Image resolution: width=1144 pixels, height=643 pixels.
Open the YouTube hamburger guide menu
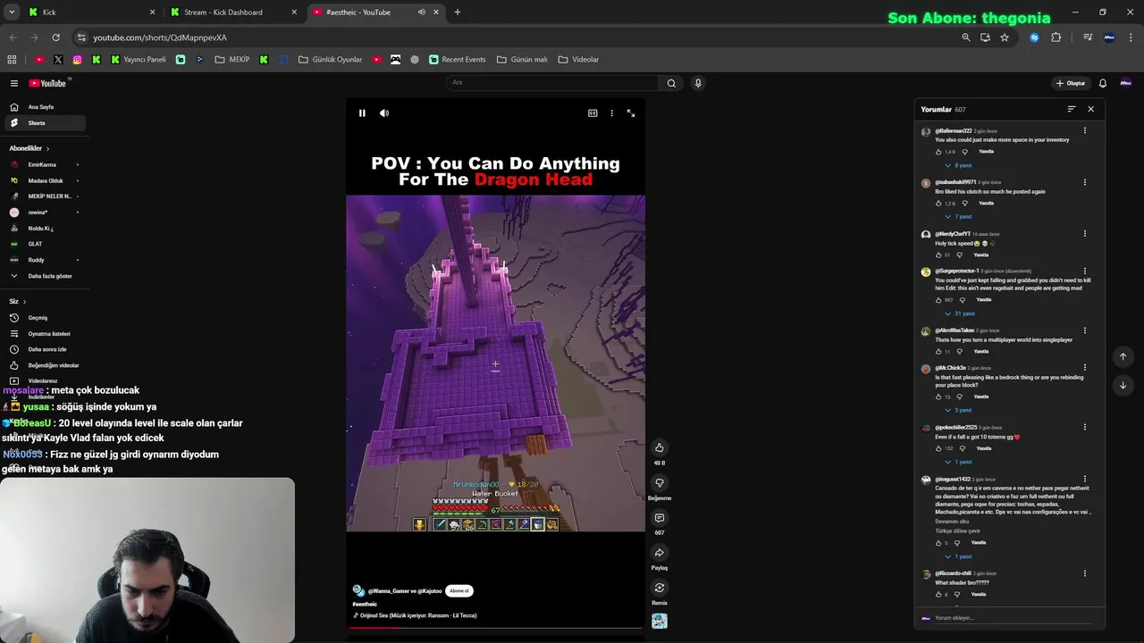pos(14,83)
